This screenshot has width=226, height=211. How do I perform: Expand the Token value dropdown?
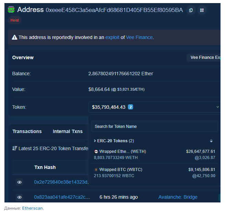[x=217, y=107]
